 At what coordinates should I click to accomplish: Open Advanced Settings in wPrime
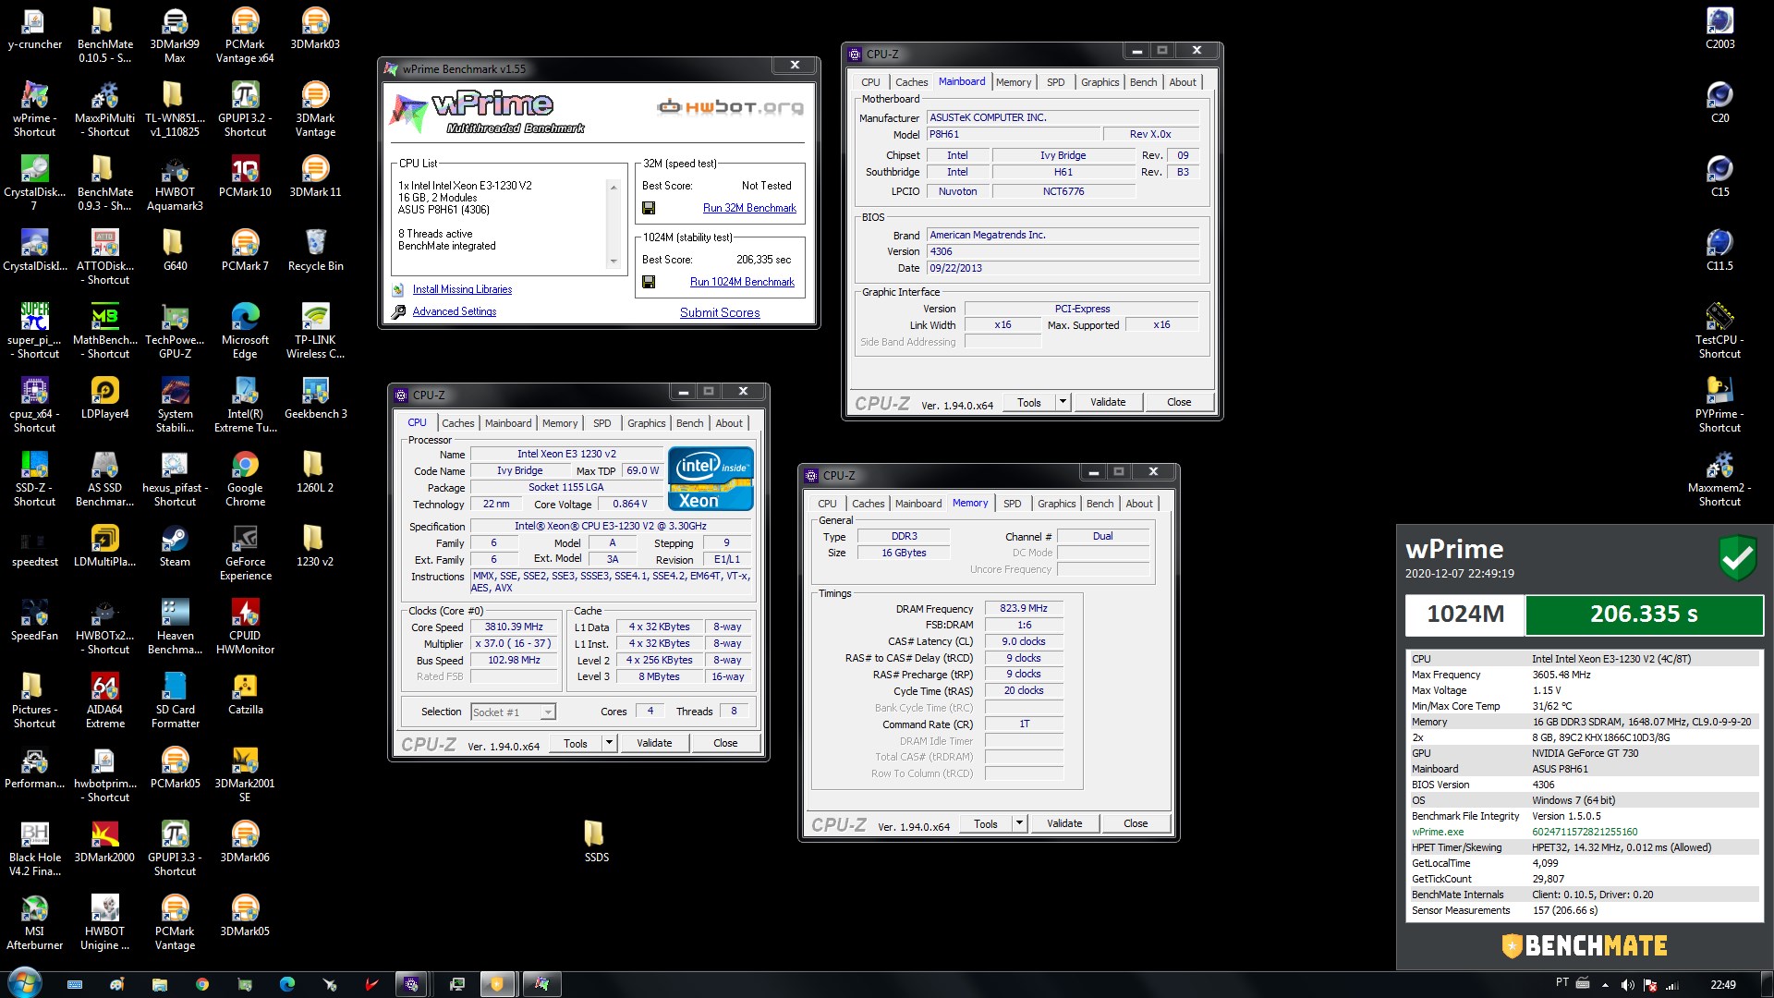coord(454,311)
